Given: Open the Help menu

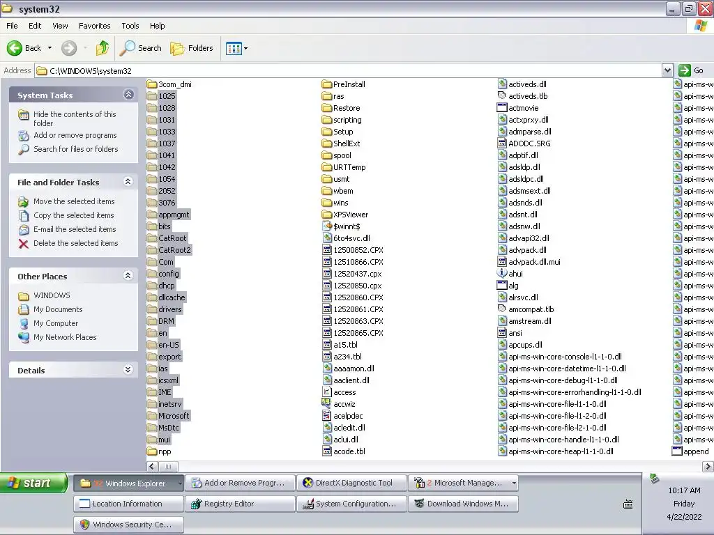Looking at the screenshot, I should click(x=157, y=26).
